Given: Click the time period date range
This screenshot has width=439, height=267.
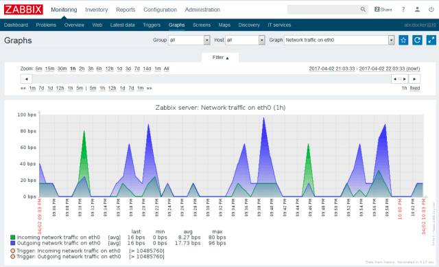Looking at the screenshot, I should click(x=364, y=69).
